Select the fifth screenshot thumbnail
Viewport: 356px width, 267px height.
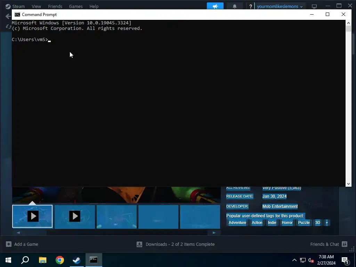pos(200,217)
